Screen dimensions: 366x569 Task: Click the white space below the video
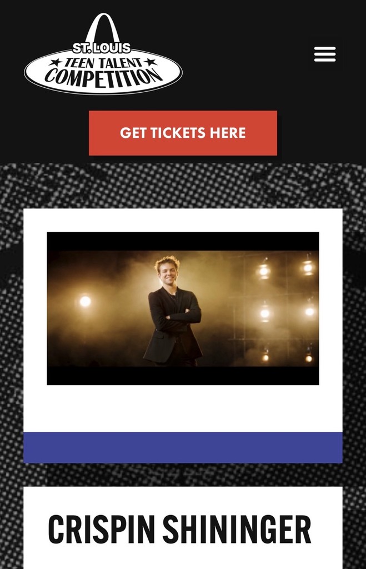point(183,408)
